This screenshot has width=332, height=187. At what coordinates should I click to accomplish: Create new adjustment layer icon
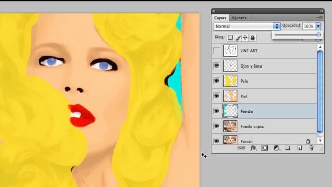(276, 148)
